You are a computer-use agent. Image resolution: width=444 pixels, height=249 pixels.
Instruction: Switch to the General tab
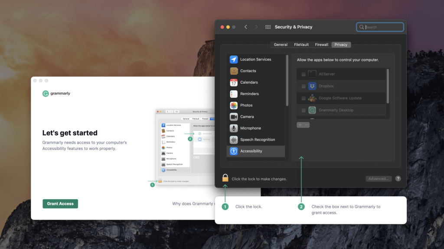(281, 45)
